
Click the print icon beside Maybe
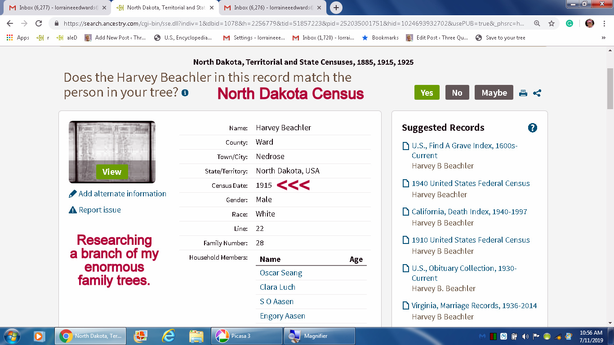click(523, 93)
